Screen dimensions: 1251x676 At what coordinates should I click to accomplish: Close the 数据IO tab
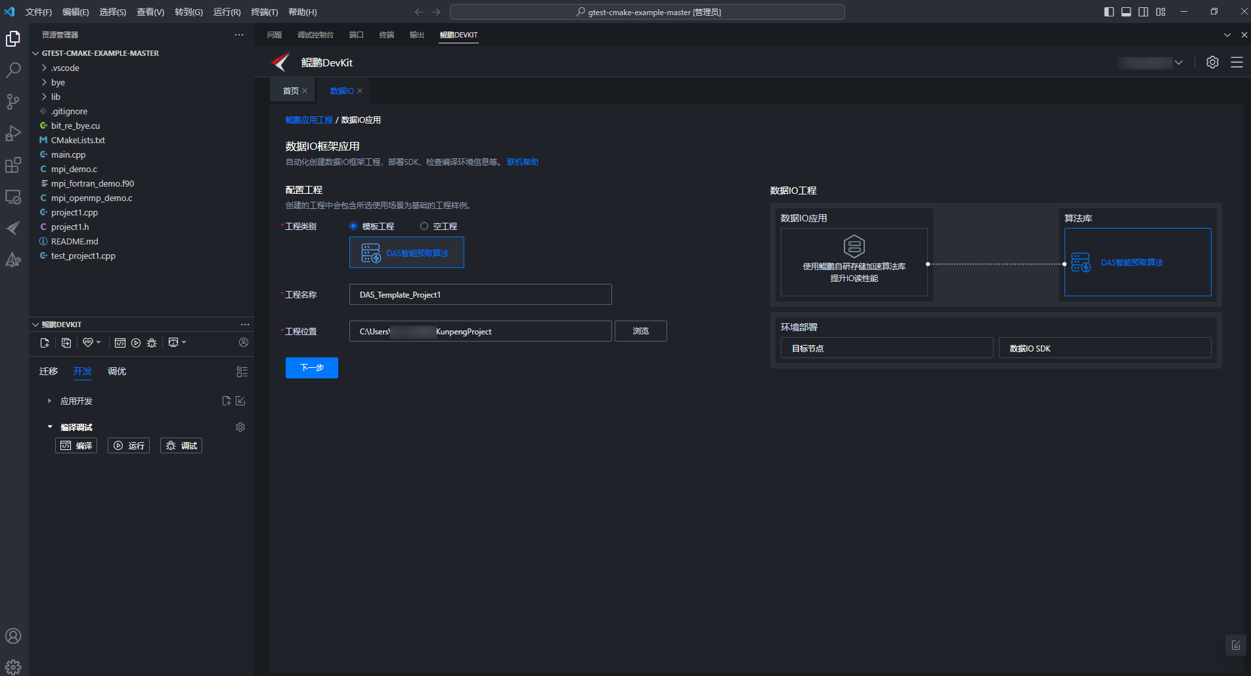point(360,91)
